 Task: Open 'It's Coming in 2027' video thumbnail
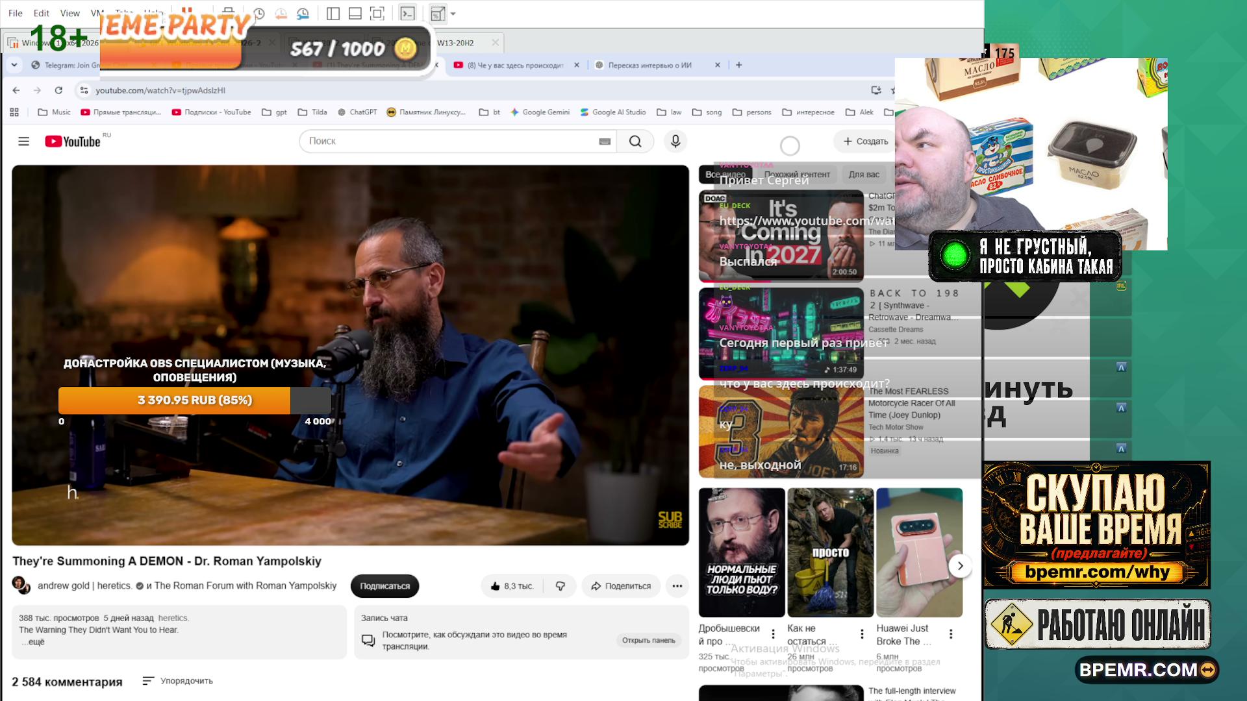781,236
